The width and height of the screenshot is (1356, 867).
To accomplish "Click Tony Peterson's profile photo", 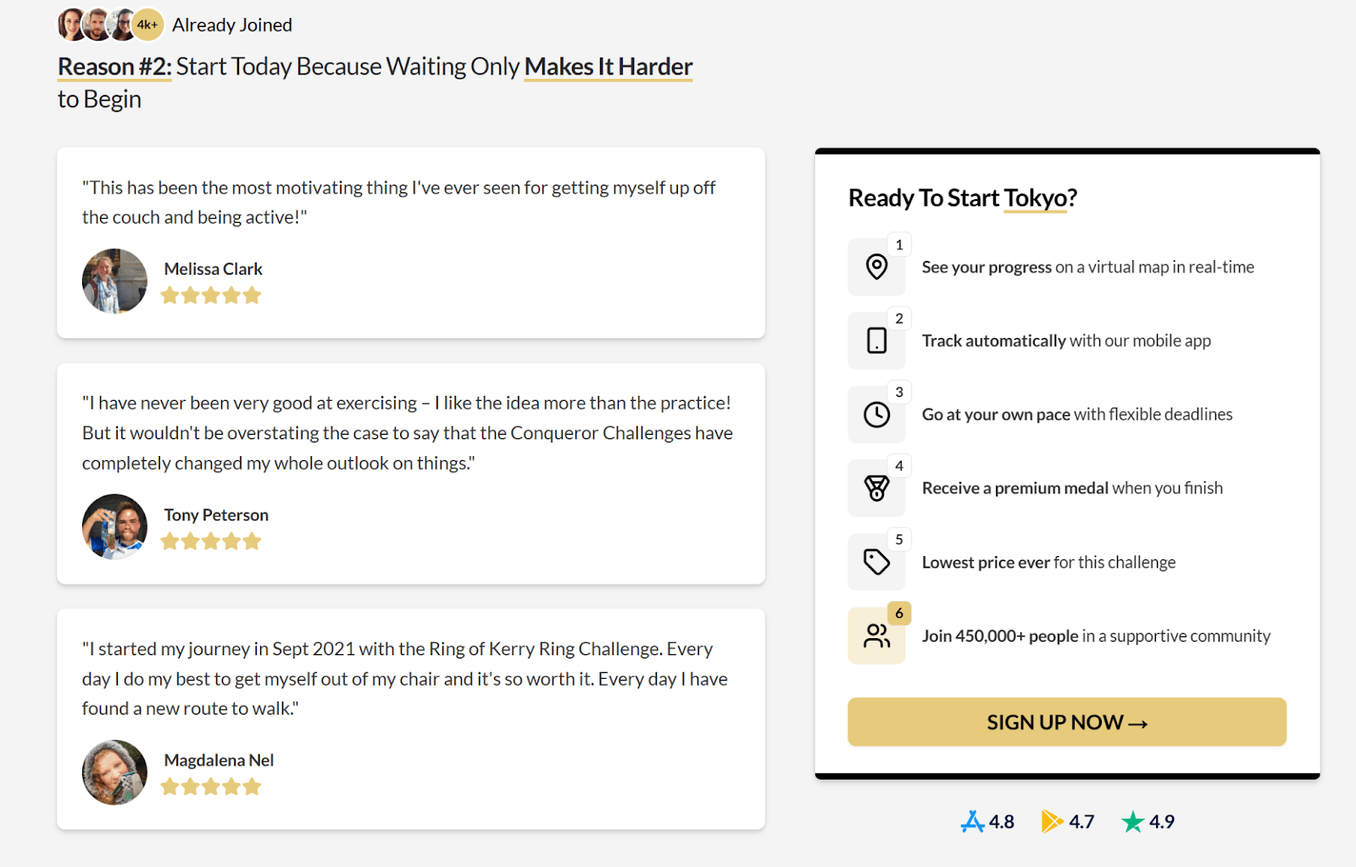I will click(114, 526).
